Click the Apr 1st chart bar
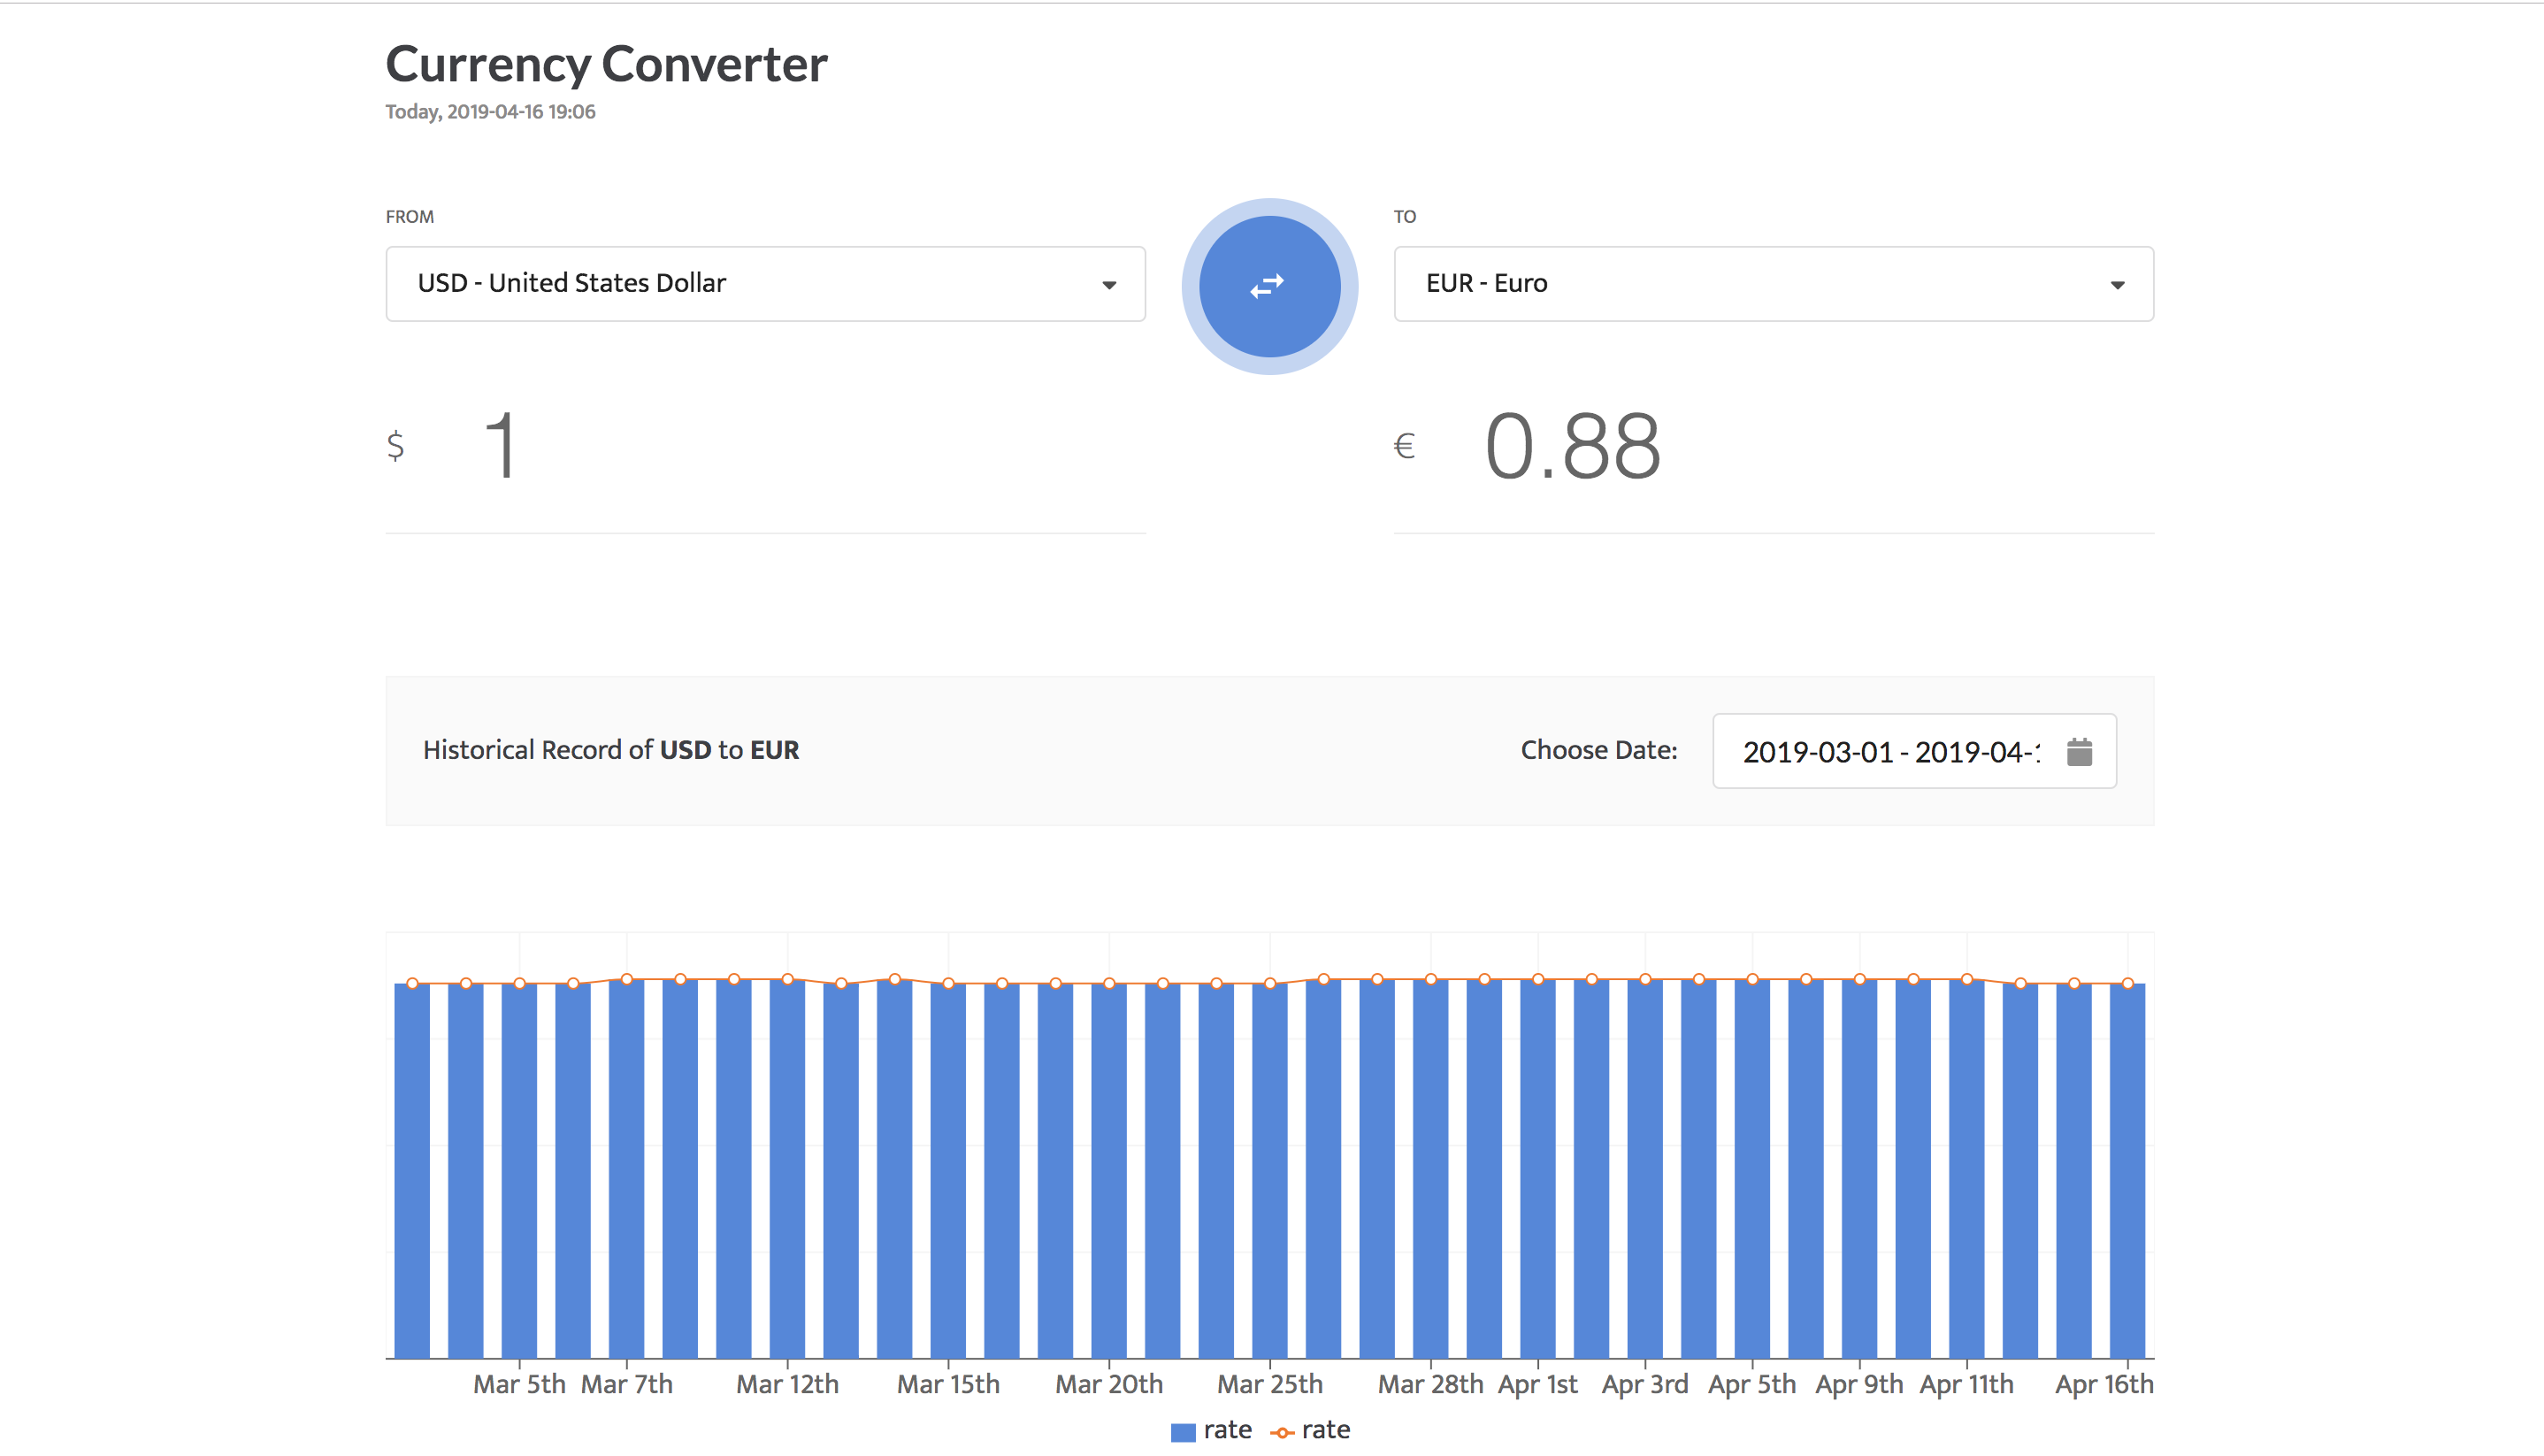2544x1456 pixels. point(1538,1170)
